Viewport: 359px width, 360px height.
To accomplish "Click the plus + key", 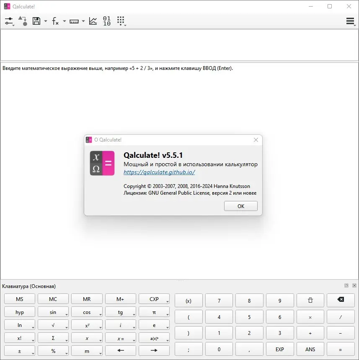I will 310,333.
